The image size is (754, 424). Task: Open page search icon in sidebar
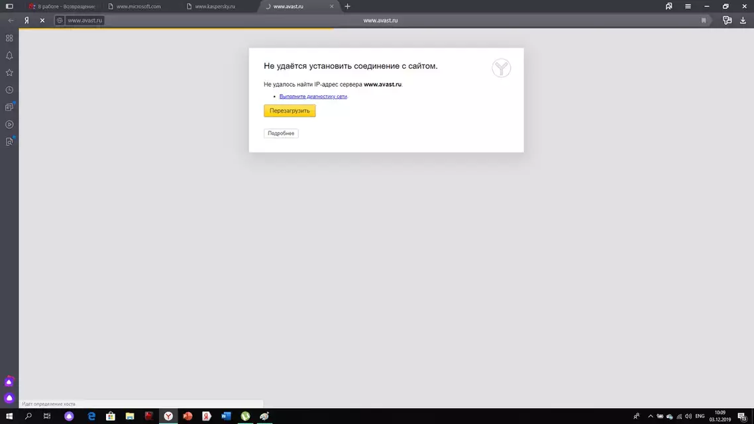click(9, 142)
